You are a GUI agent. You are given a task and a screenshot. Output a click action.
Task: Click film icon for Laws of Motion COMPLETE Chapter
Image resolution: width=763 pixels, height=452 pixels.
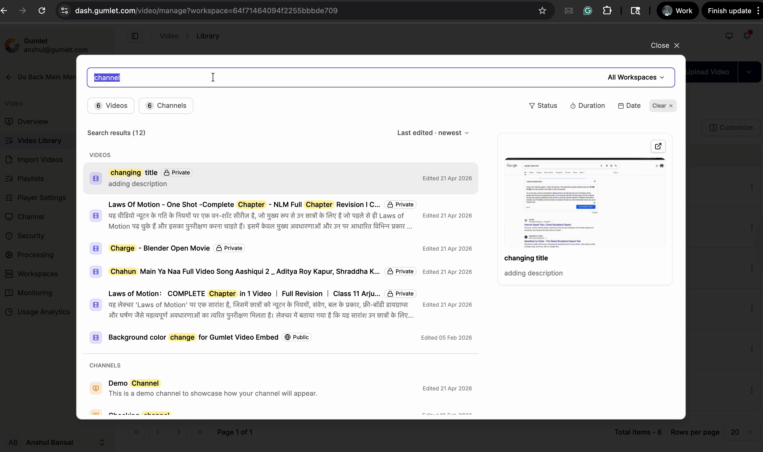[96, 305]
